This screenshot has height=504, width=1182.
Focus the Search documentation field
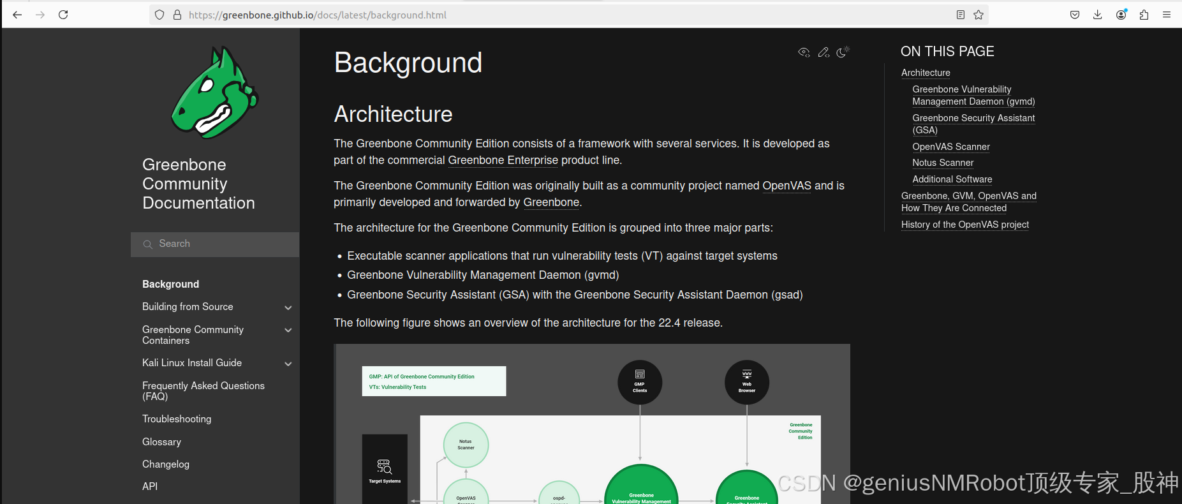(x=215, y=244)
